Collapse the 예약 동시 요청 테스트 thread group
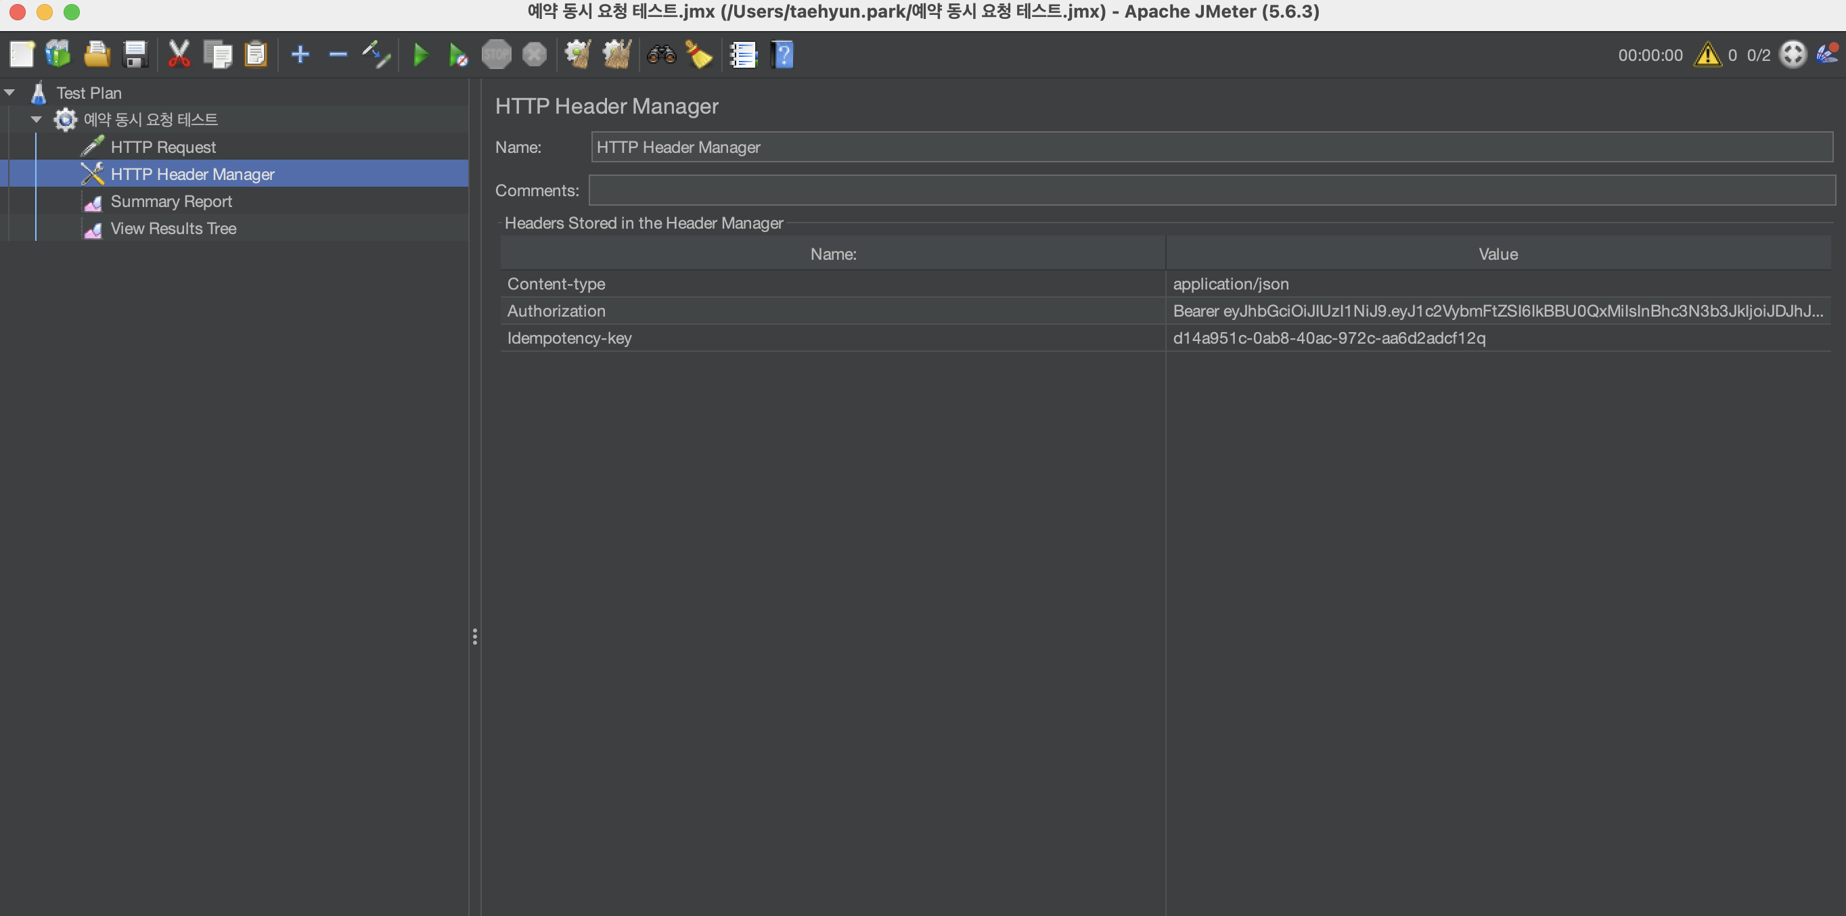This screenshot has height=916, width=1846. click(x=37, y=120)
